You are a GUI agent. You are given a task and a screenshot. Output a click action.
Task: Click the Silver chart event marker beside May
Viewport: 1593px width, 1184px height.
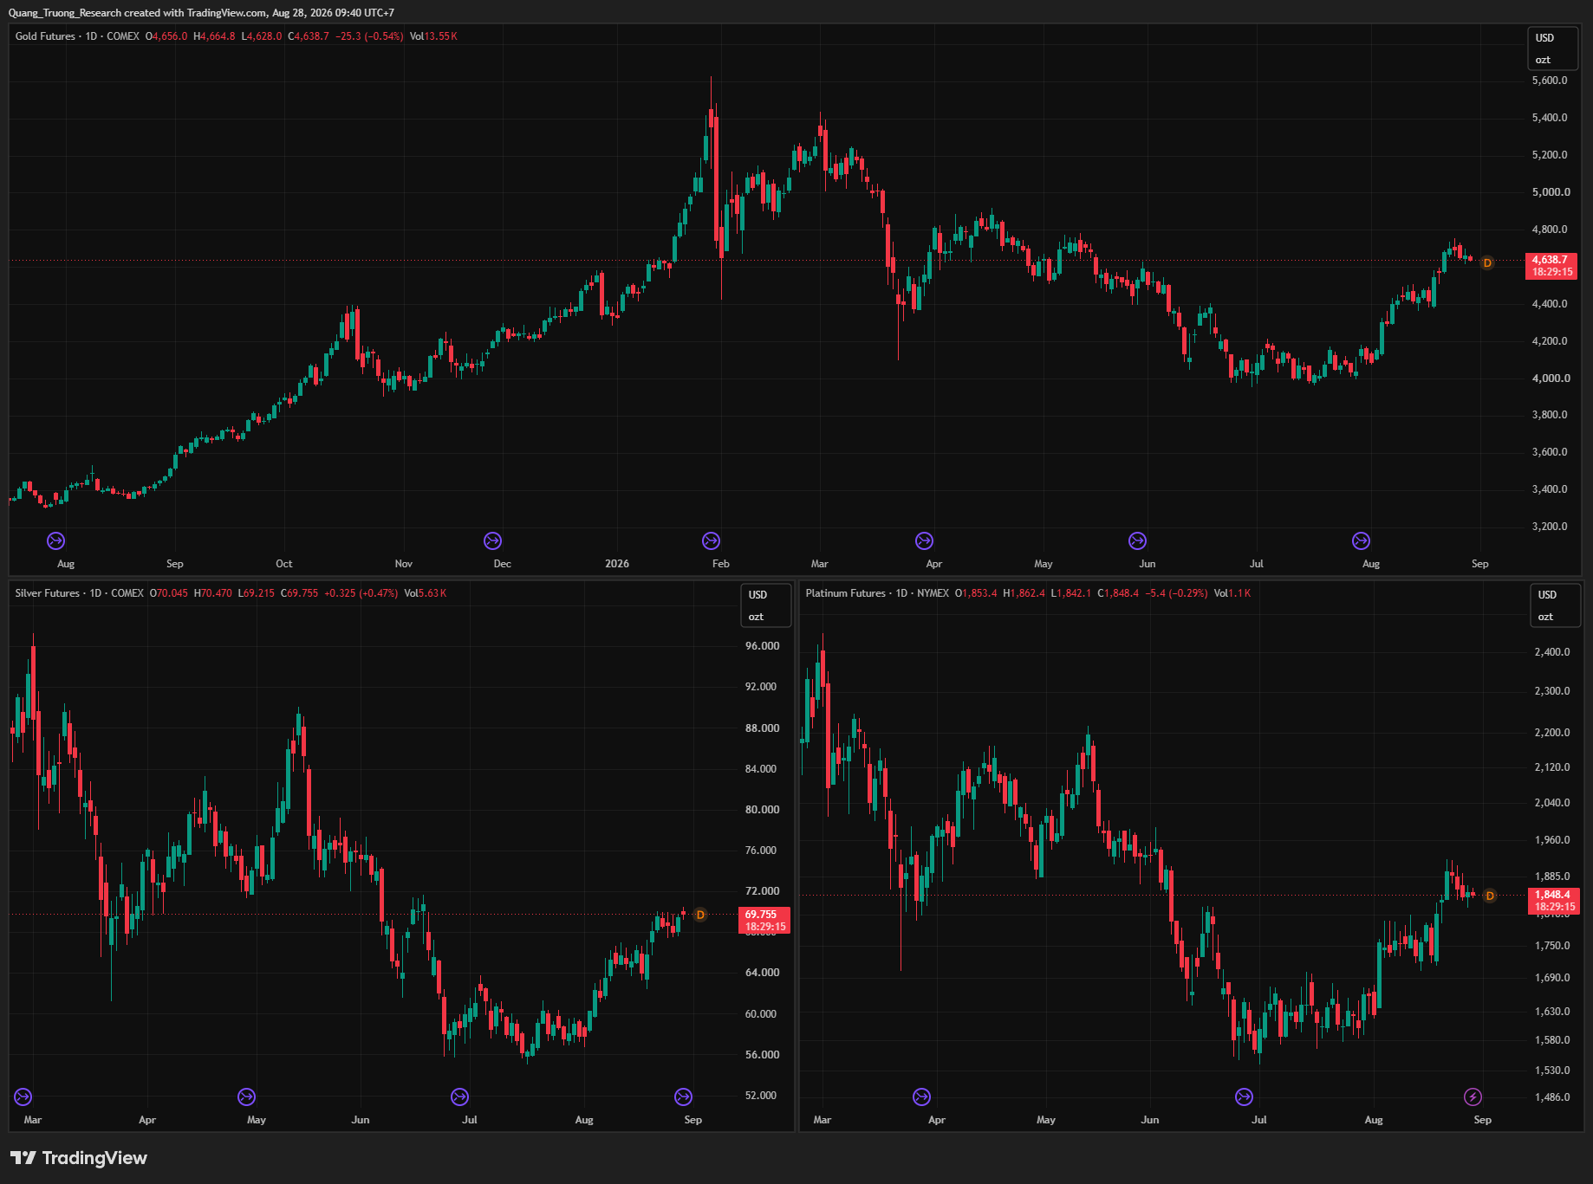point(246,1097)
